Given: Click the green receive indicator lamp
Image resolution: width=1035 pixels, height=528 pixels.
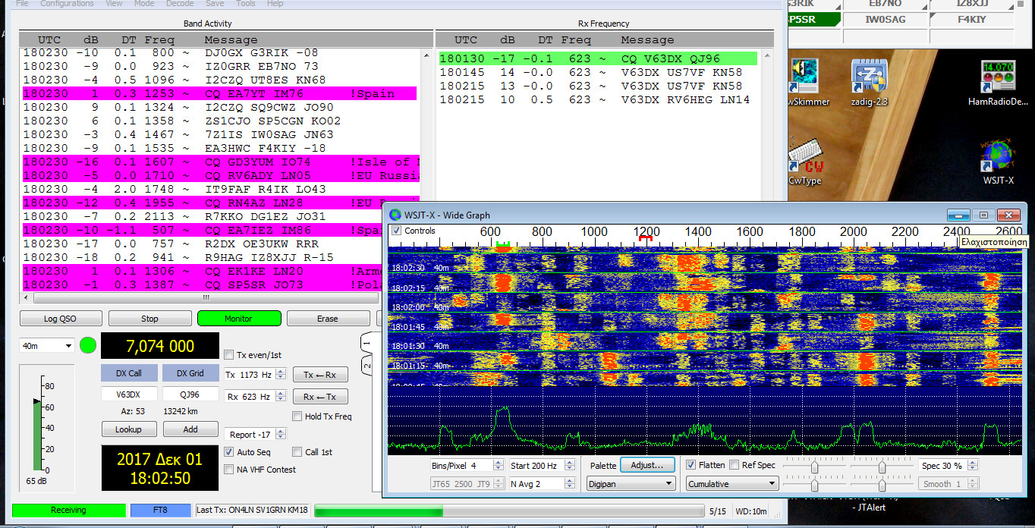Looking at the screenshot, I should coord(87,345).
